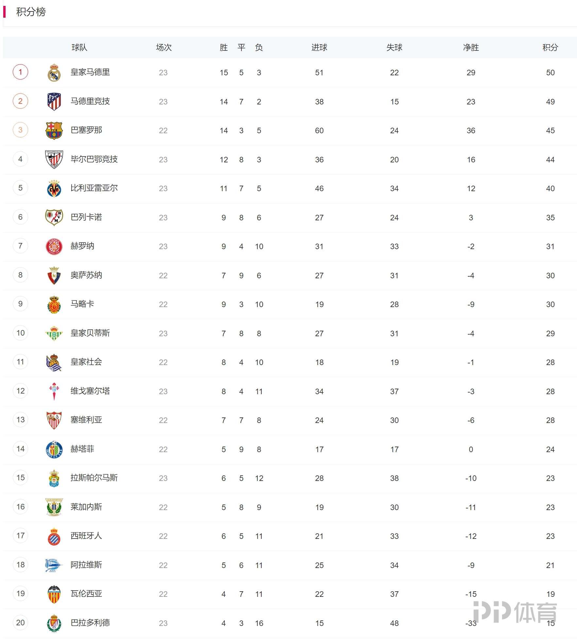Image resolution: width=577 pixels, height=643 pixels.
Task: Click the 场次 column header
Action: point(164,48)
